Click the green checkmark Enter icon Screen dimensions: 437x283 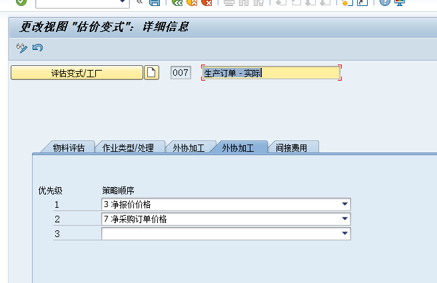click(x=21, y=3)
